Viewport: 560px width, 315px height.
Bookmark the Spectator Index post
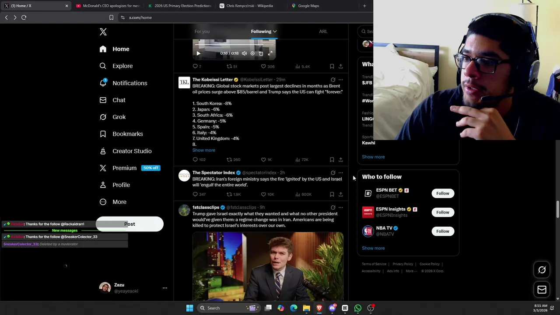point(332,194)
